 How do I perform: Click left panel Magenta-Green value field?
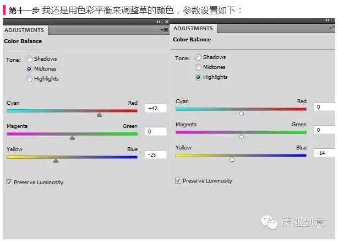pos(156,131)
